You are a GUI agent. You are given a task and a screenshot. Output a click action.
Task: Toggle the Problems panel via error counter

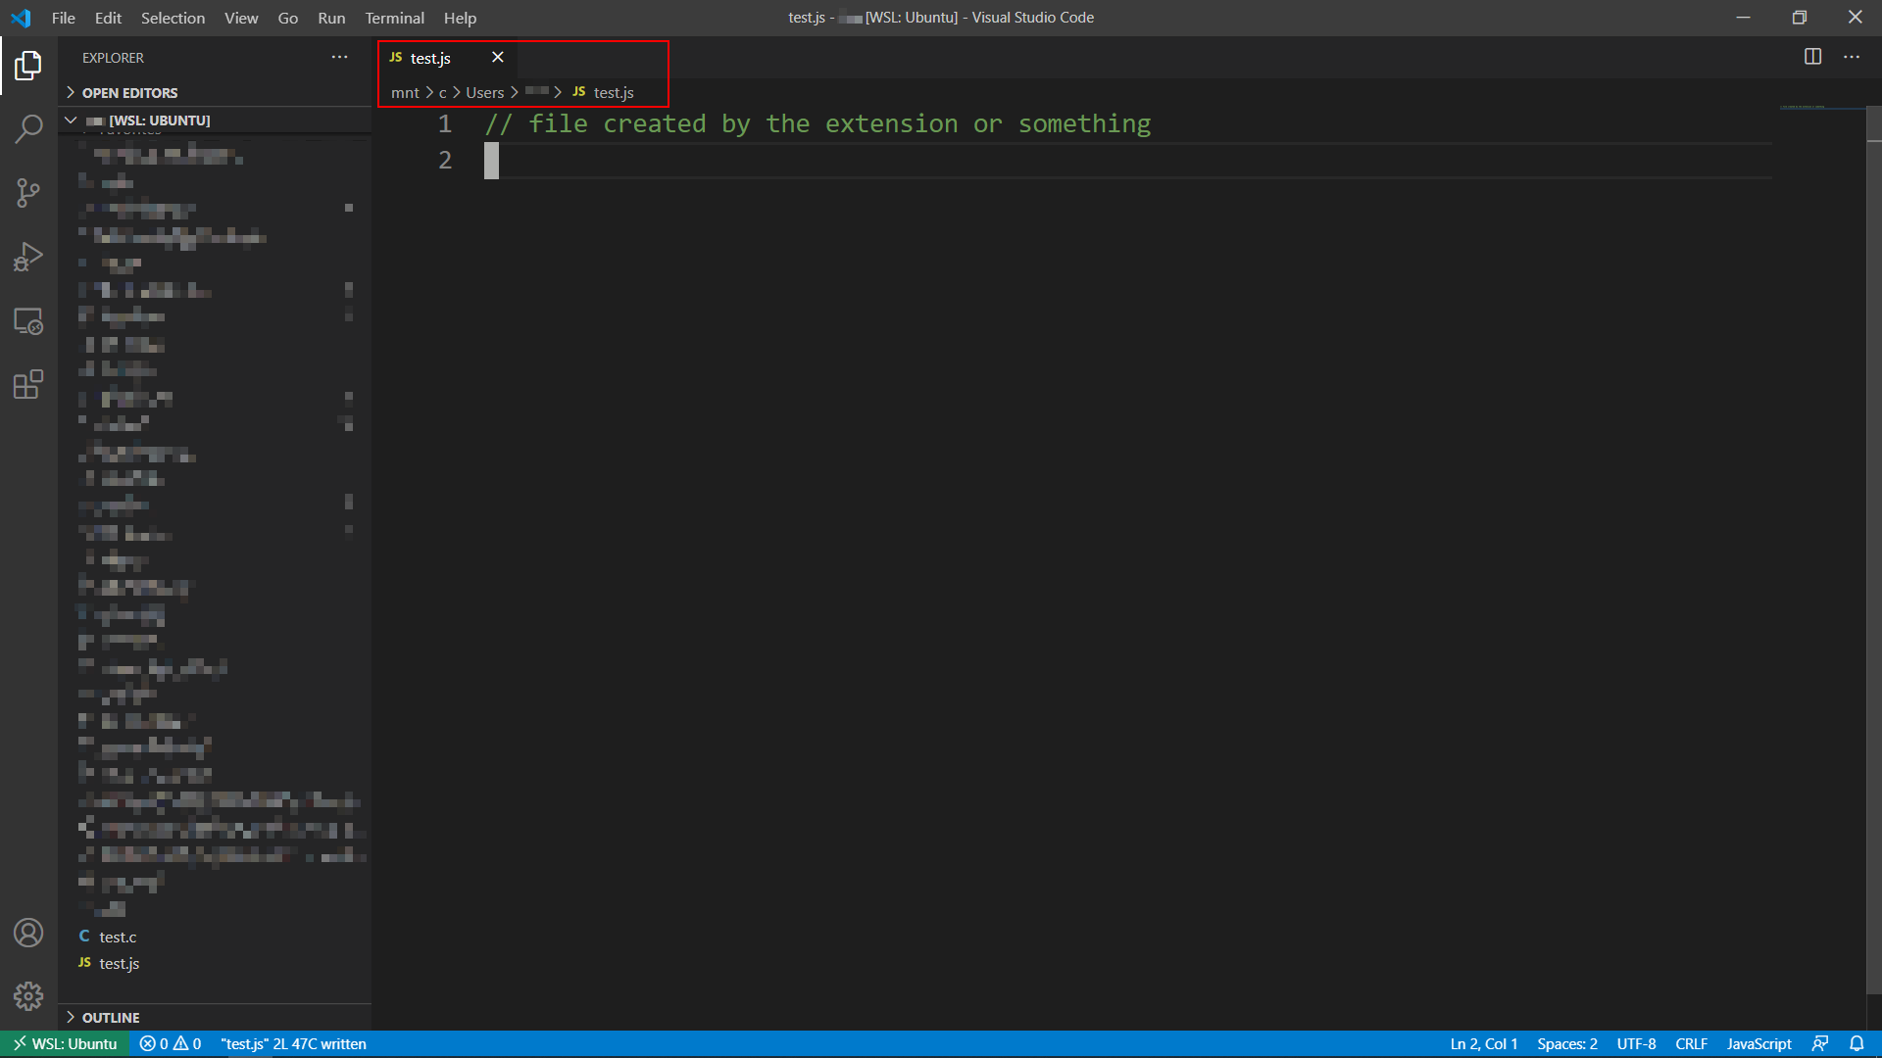[x=169, y=1043]
